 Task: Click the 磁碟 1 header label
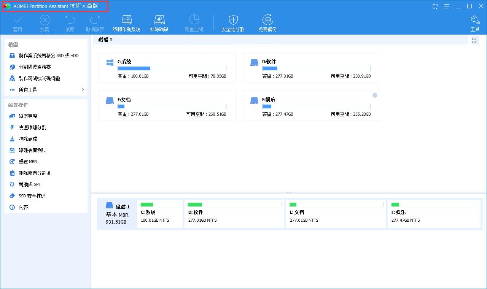[105, 40]
